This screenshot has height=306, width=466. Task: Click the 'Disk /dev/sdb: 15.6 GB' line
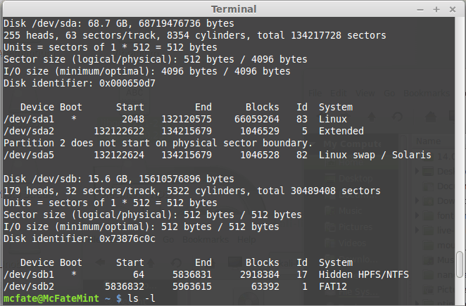click(x=118, y=179)
